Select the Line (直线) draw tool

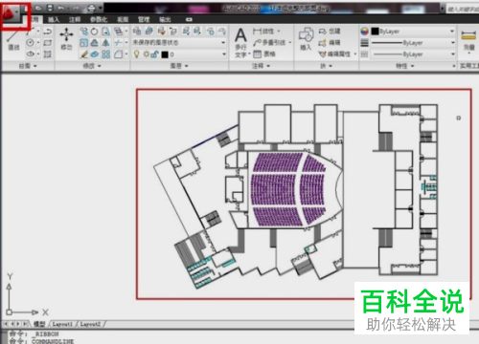(13, 40)
